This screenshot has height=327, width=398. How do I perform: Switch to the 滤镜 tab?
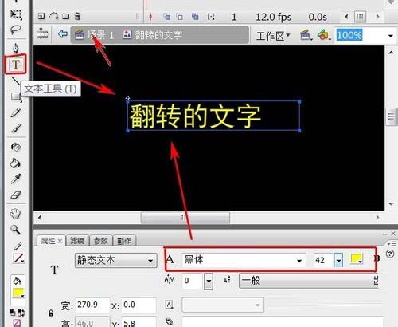77,241
